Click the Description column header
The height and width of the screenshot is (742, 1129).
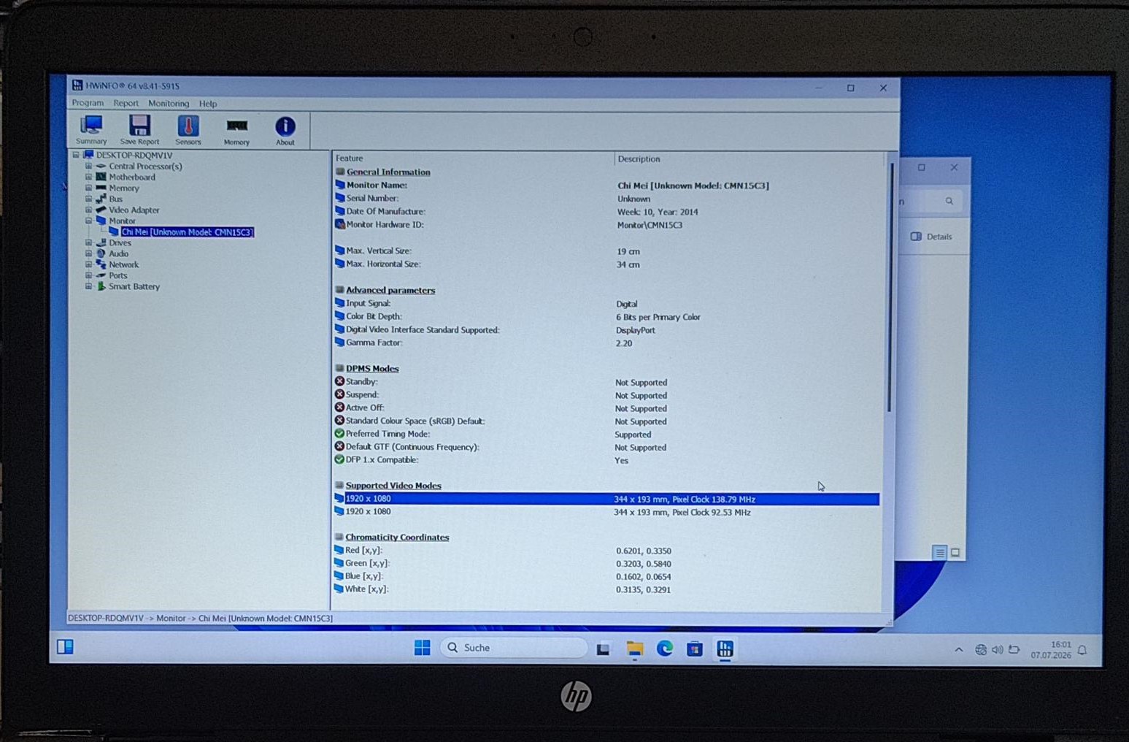pos(749,158)
